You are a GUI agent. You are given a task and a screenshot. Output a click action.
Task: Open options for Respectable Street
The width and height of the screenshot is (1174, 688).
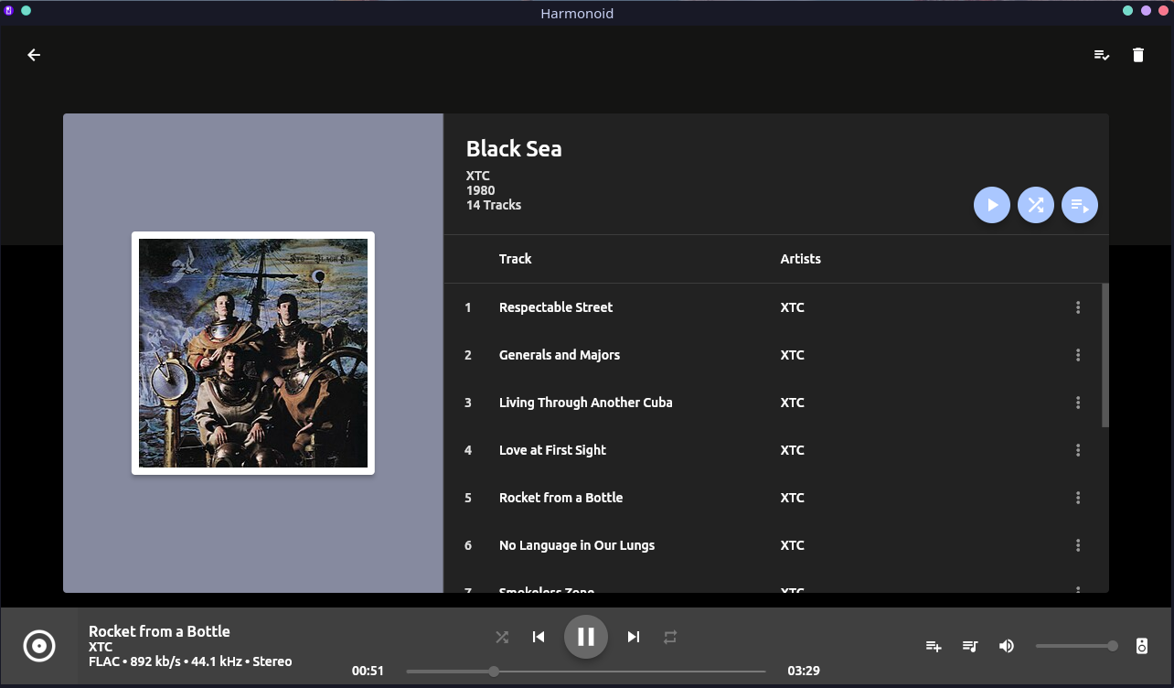pyautogui.click(x=1078, y=307)
